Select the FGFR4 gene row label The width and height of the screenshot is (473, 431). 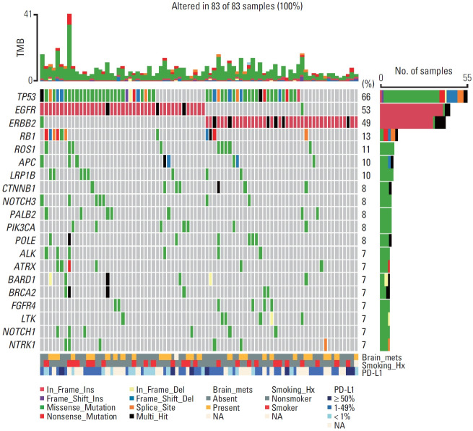tap(24, 305)
